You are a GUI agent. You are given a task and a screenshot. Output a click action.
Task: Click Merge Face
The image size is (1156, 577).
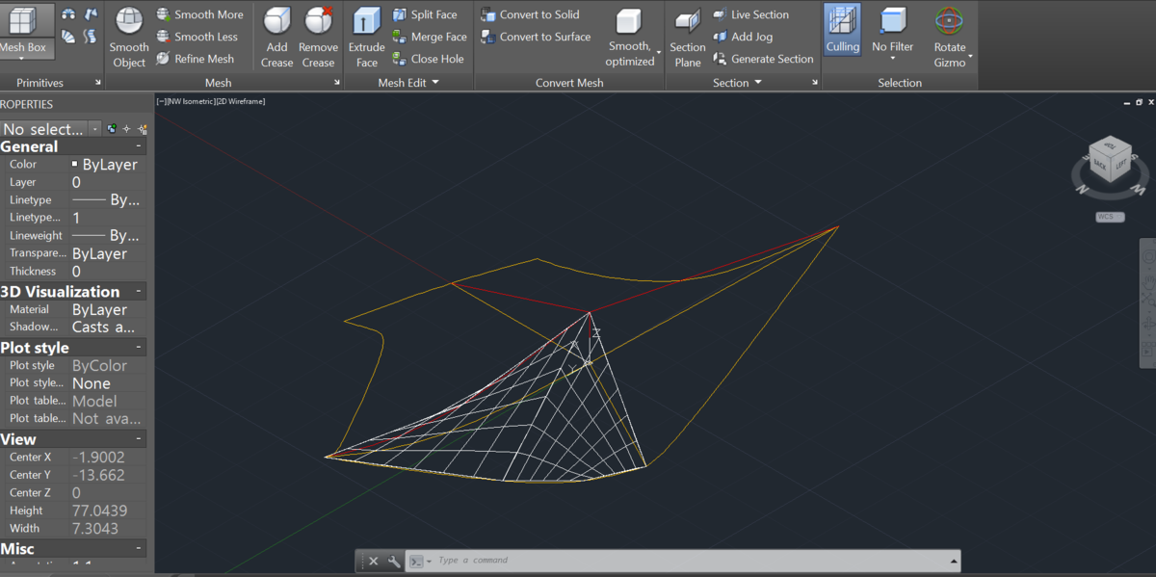pos(430,37)
